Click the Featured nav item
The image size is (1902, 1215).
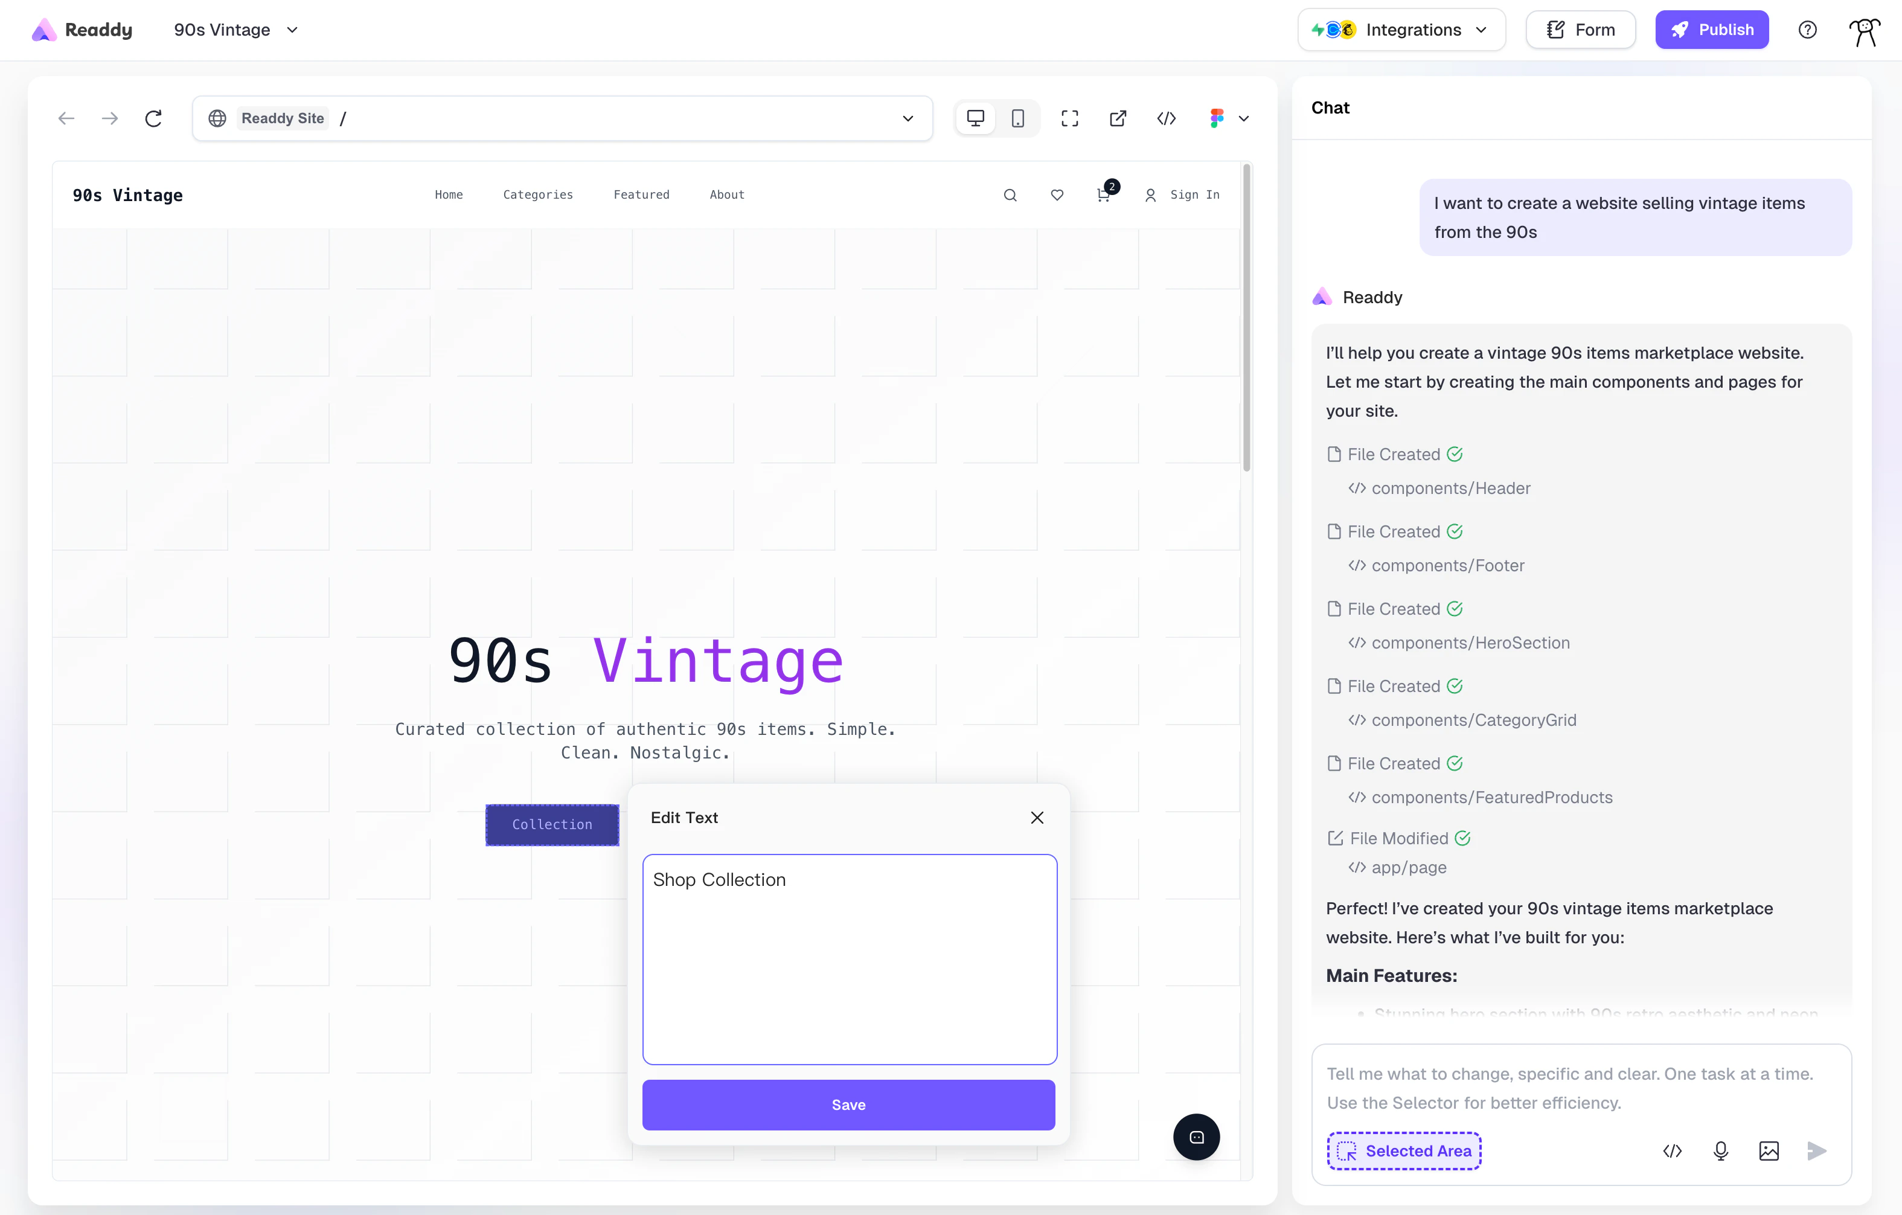click(x=641, y=195)
